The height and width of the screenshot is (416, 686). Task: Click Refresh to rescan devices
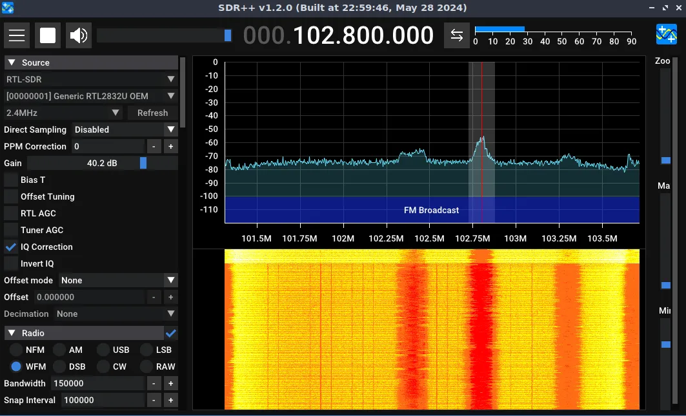[152, 113]
